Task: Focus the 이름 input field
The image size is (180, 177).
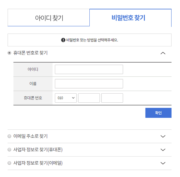Action: click(89, 84)
